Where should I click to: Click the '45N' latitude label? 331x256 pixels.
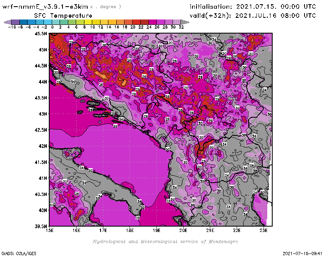[x=43, y=50]
